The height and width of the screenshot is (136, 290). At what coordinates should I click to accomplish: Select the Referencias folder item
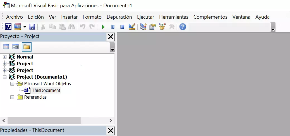[x=35, y=97]
